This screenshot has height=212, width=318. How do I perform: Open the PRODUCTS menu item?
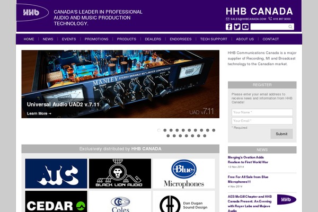coord(126,39)
